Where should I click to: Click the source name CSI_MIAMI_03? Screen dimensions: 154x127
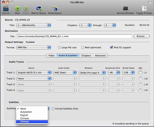[x=22, y=20]
